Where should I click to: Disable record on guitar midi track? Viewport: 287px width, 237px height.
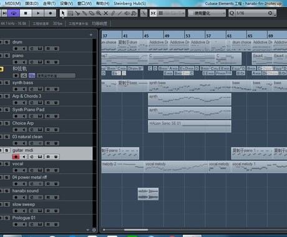pyautogui.click(x=16, y=157)
